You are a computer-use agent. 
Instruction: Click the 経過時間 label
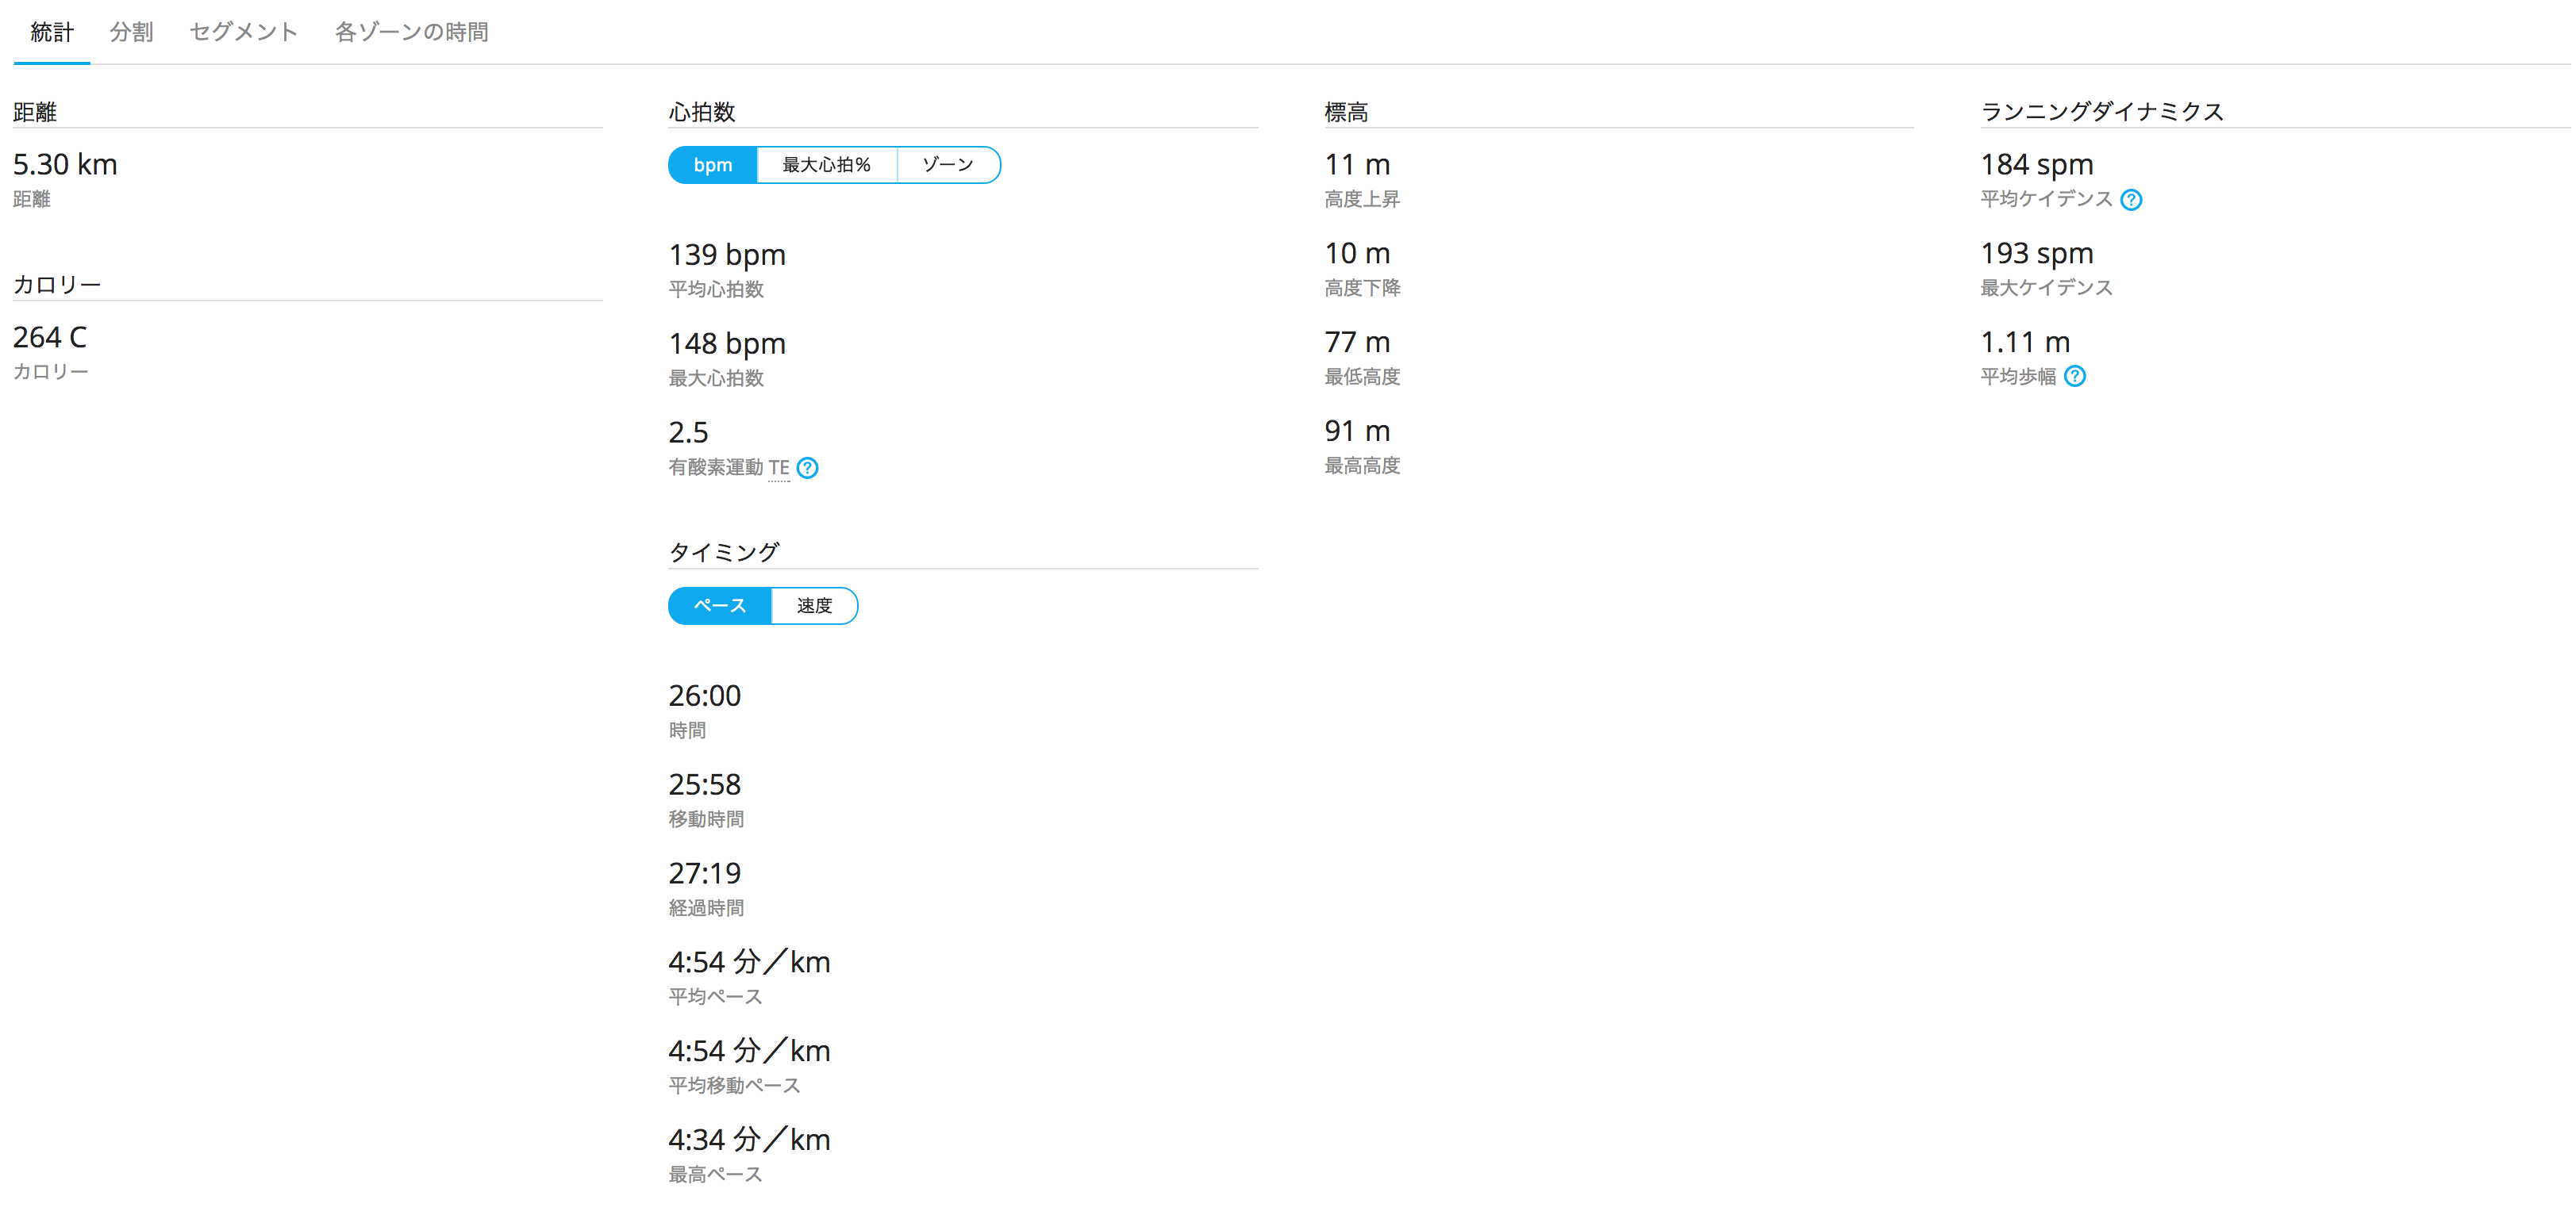pos(706,908)
